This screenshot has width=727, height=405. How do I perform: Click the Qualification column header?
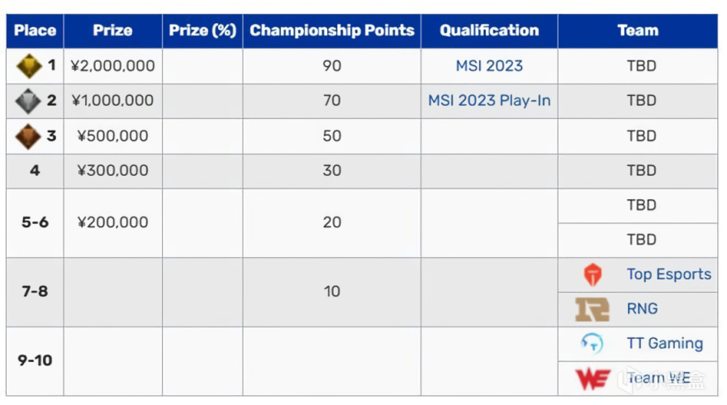coord(489,31)
